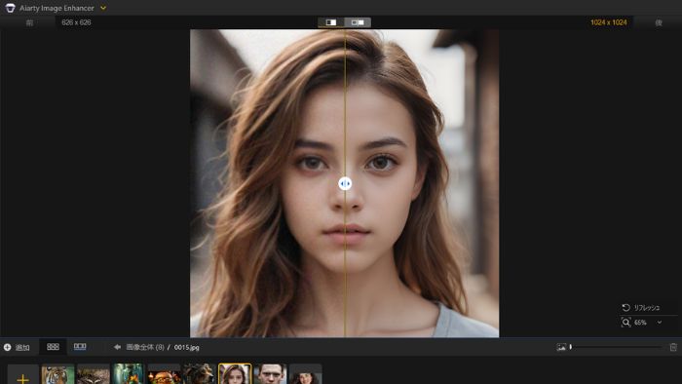
Task: Click the add image plus-circle icon
Action: pyautogui.click(x=8, y=347)
